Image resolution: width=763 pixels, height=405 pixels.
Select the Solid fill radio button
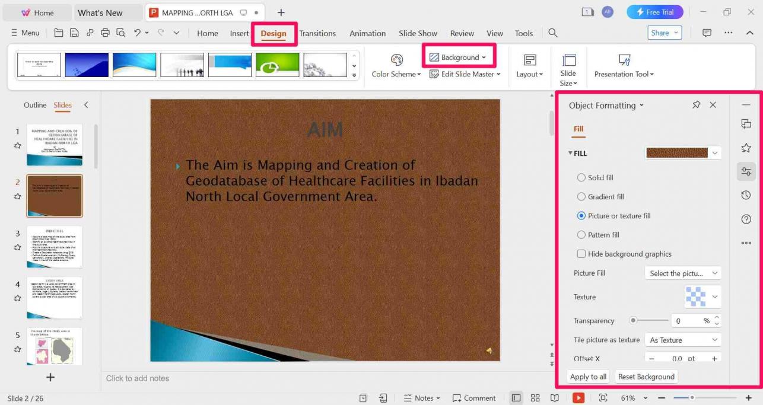coord(581,178)
